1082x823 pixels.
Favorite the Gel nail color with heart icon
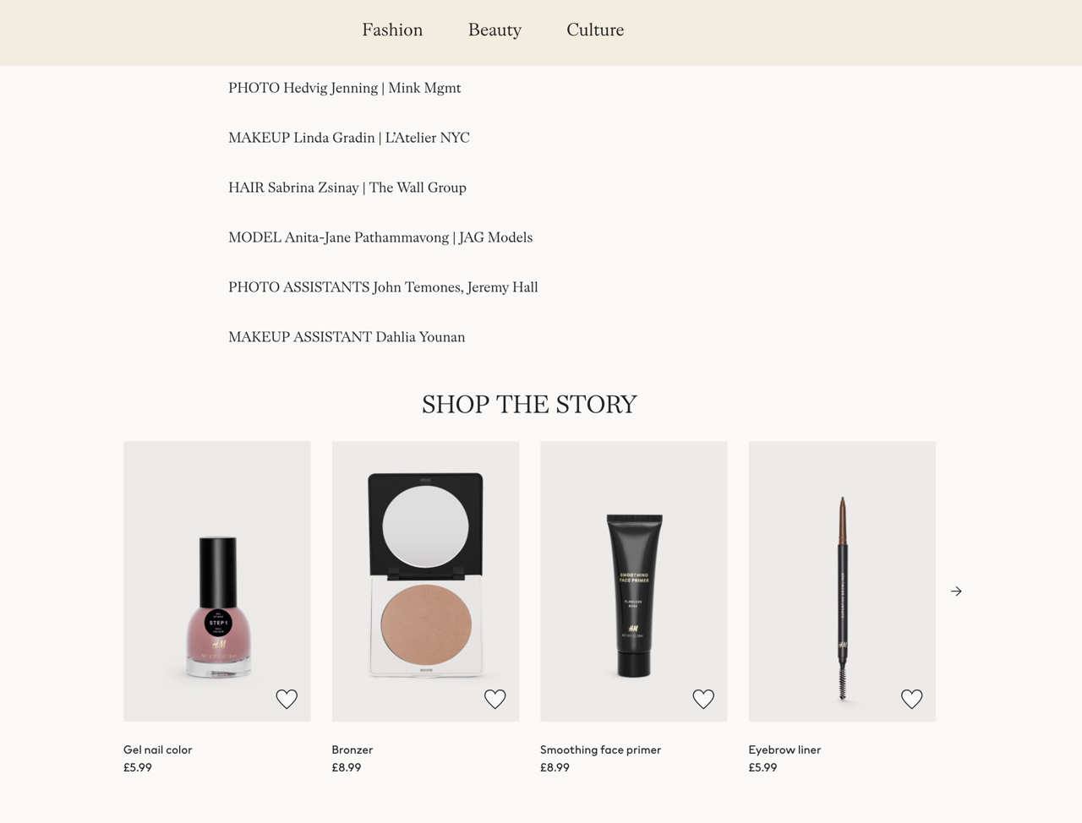pos(287,699)
